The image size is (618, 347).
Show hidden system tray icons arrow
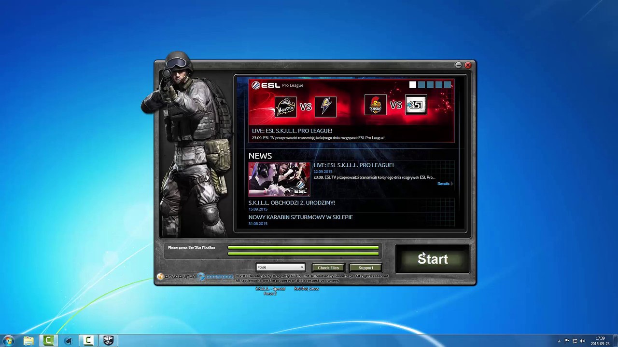pos(559,341)
